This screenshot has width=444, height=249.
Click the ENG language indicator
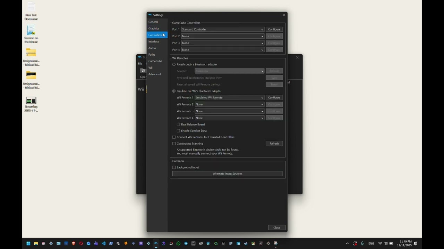click(x=371, y=243)
